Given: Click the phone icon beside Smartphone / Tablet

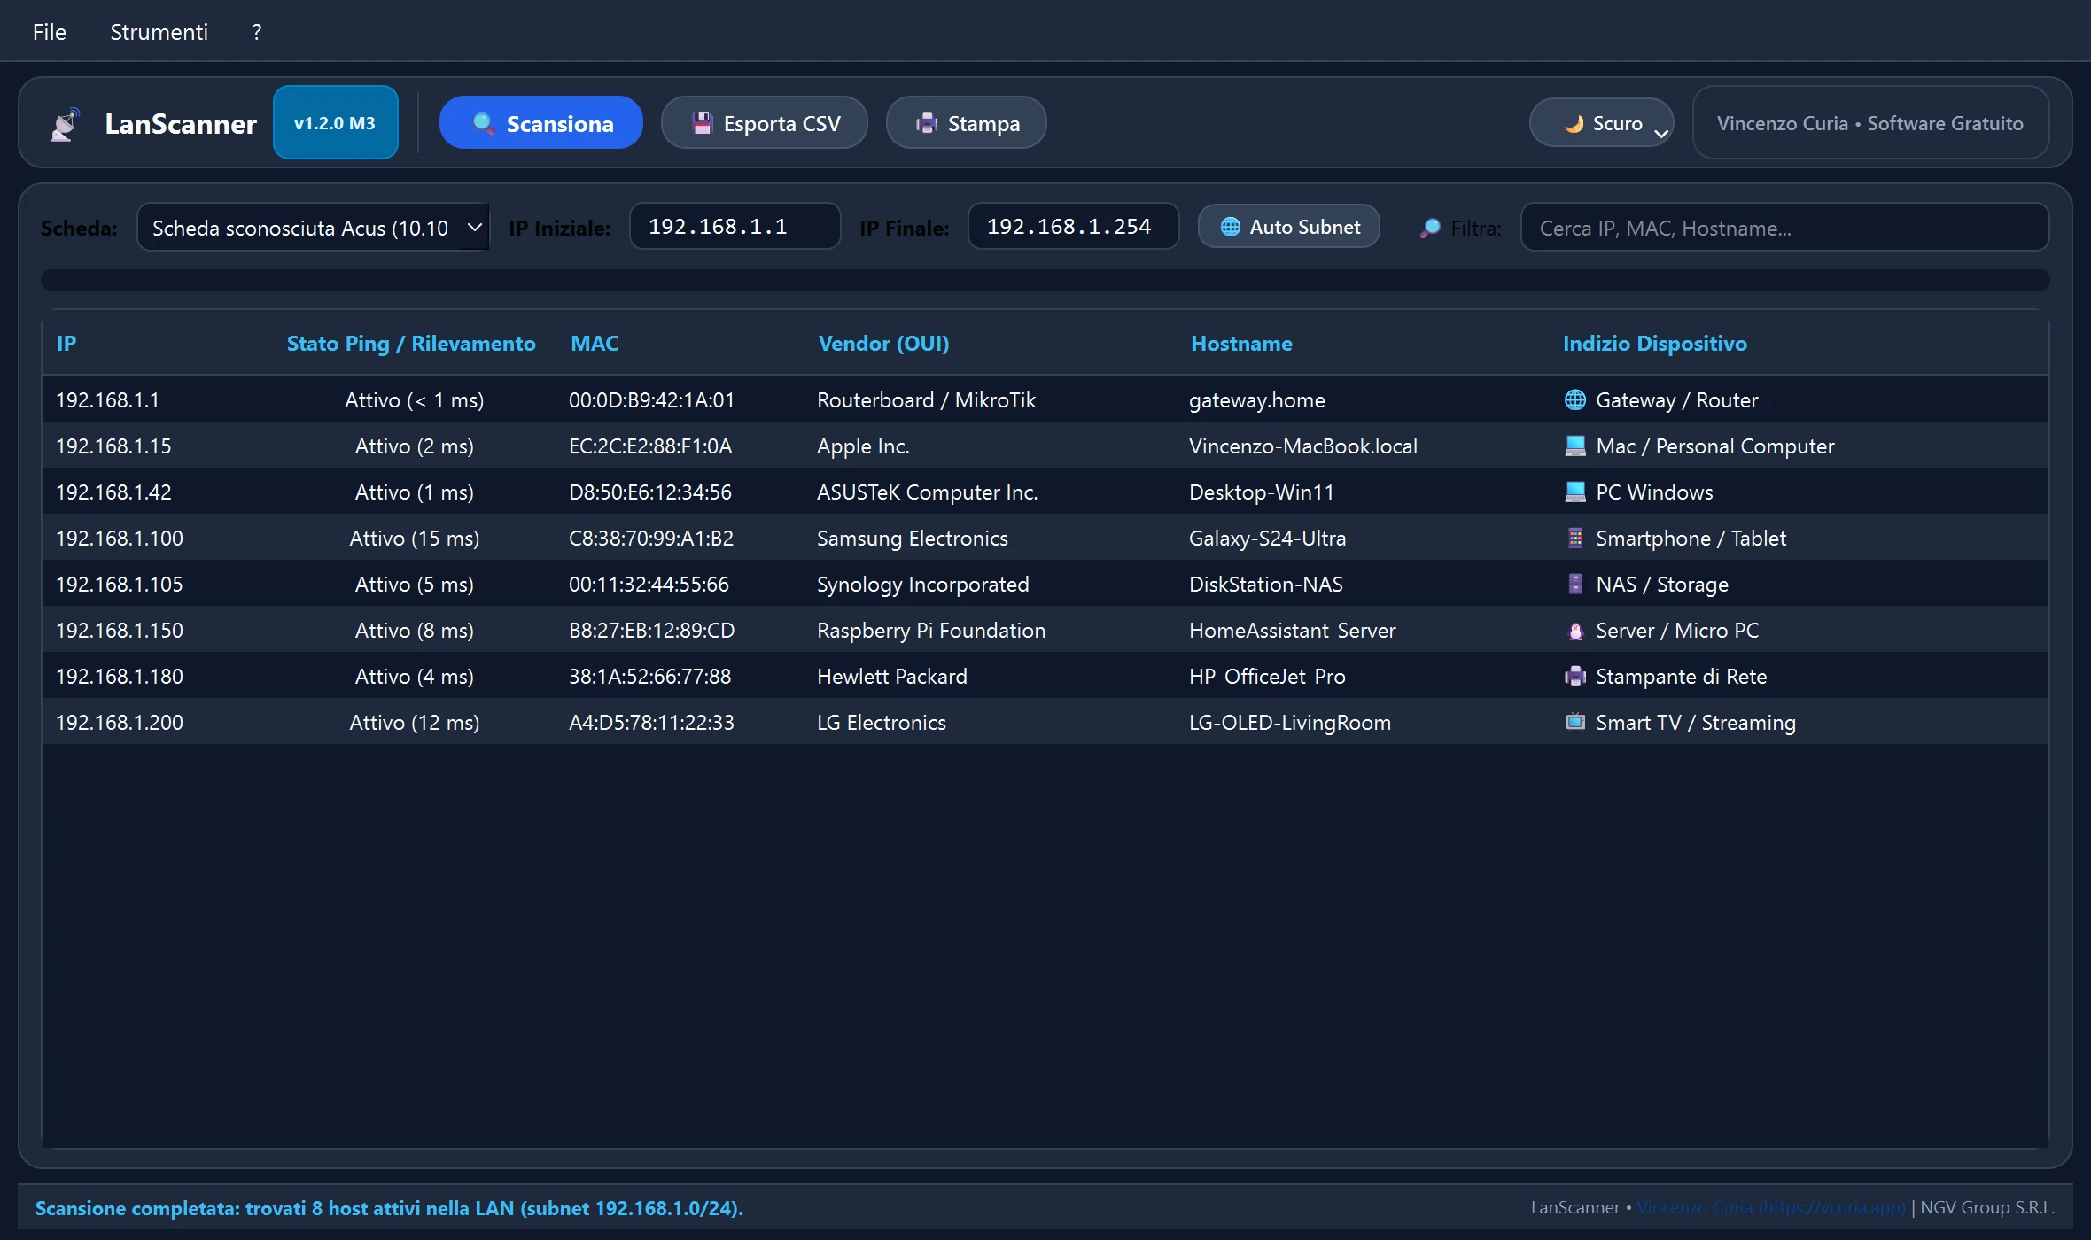Looking at the screenshot, I should coord(1574,538).
